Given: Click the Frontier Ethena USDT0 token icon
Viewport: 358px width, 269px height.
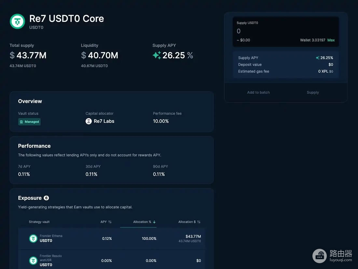Looking at the screenshot, I should coord(33,238).
